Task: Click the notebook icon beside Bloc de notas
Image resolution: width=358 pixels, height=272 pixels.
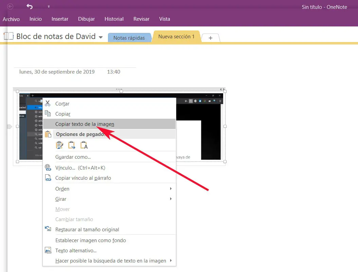Action: pos(9,36)
